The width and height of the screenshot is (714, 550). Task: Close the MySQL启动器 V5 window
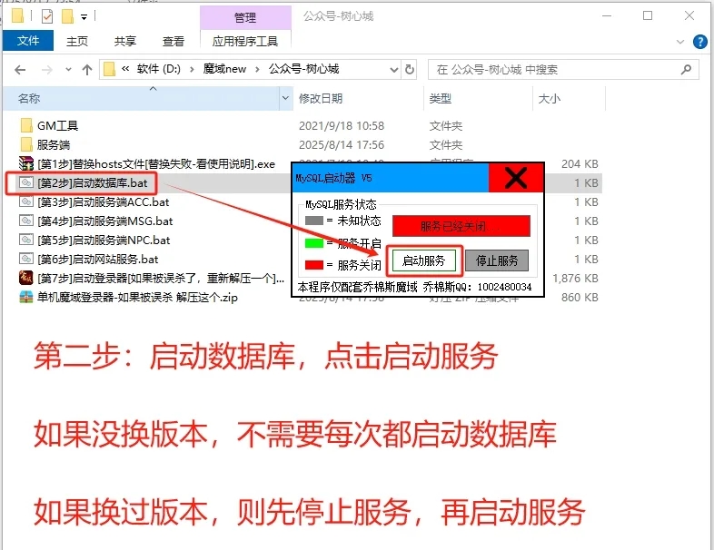click(516, 178)
